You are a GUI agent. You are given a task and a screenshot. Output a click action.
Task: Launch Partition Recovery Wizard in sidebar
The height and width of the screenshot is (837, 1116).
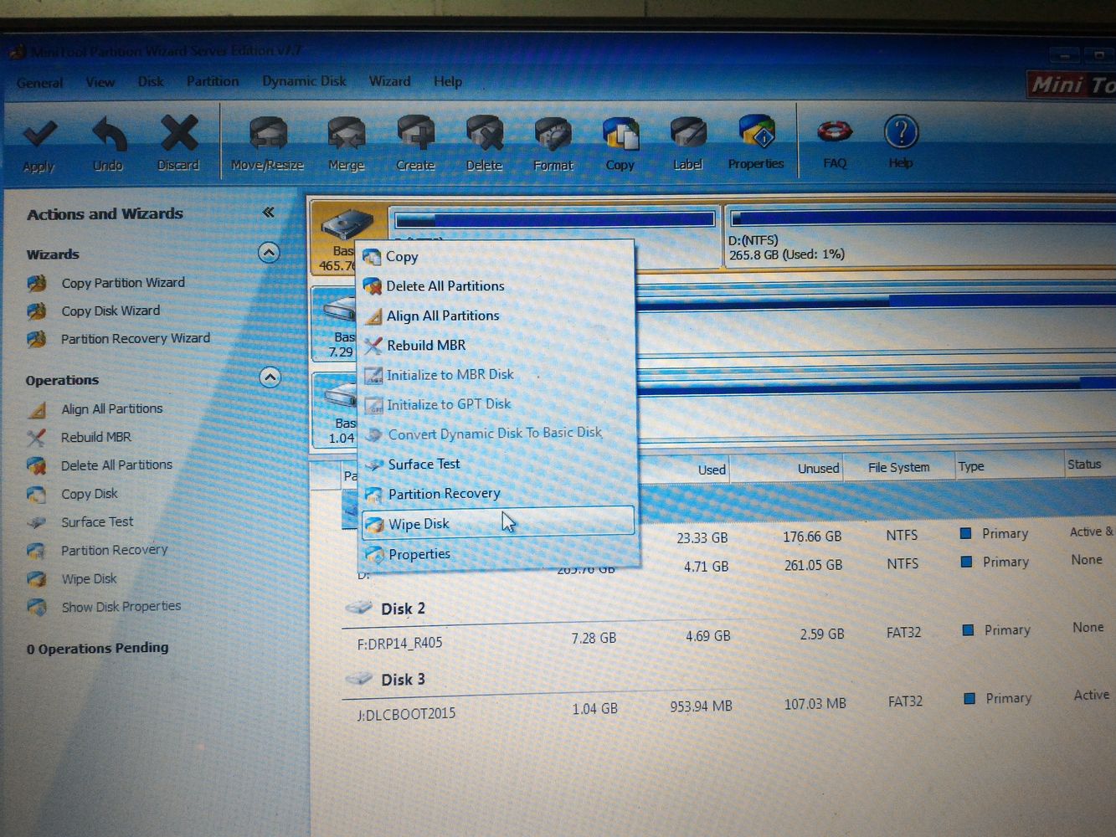coord(136,338)
